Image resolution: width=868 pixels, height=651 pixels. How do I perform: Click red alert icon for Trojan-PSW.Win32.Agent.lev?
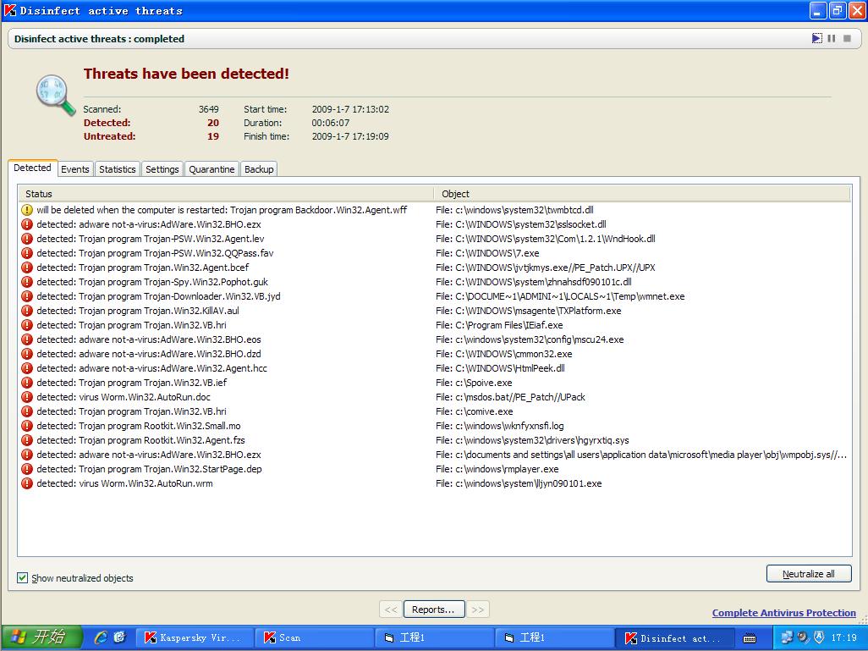(27, 239)
